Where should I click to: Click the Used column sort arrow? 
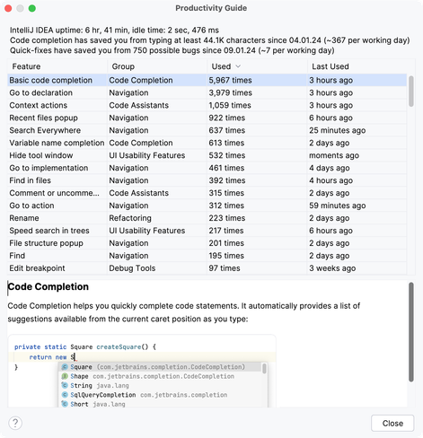(238, 66)
